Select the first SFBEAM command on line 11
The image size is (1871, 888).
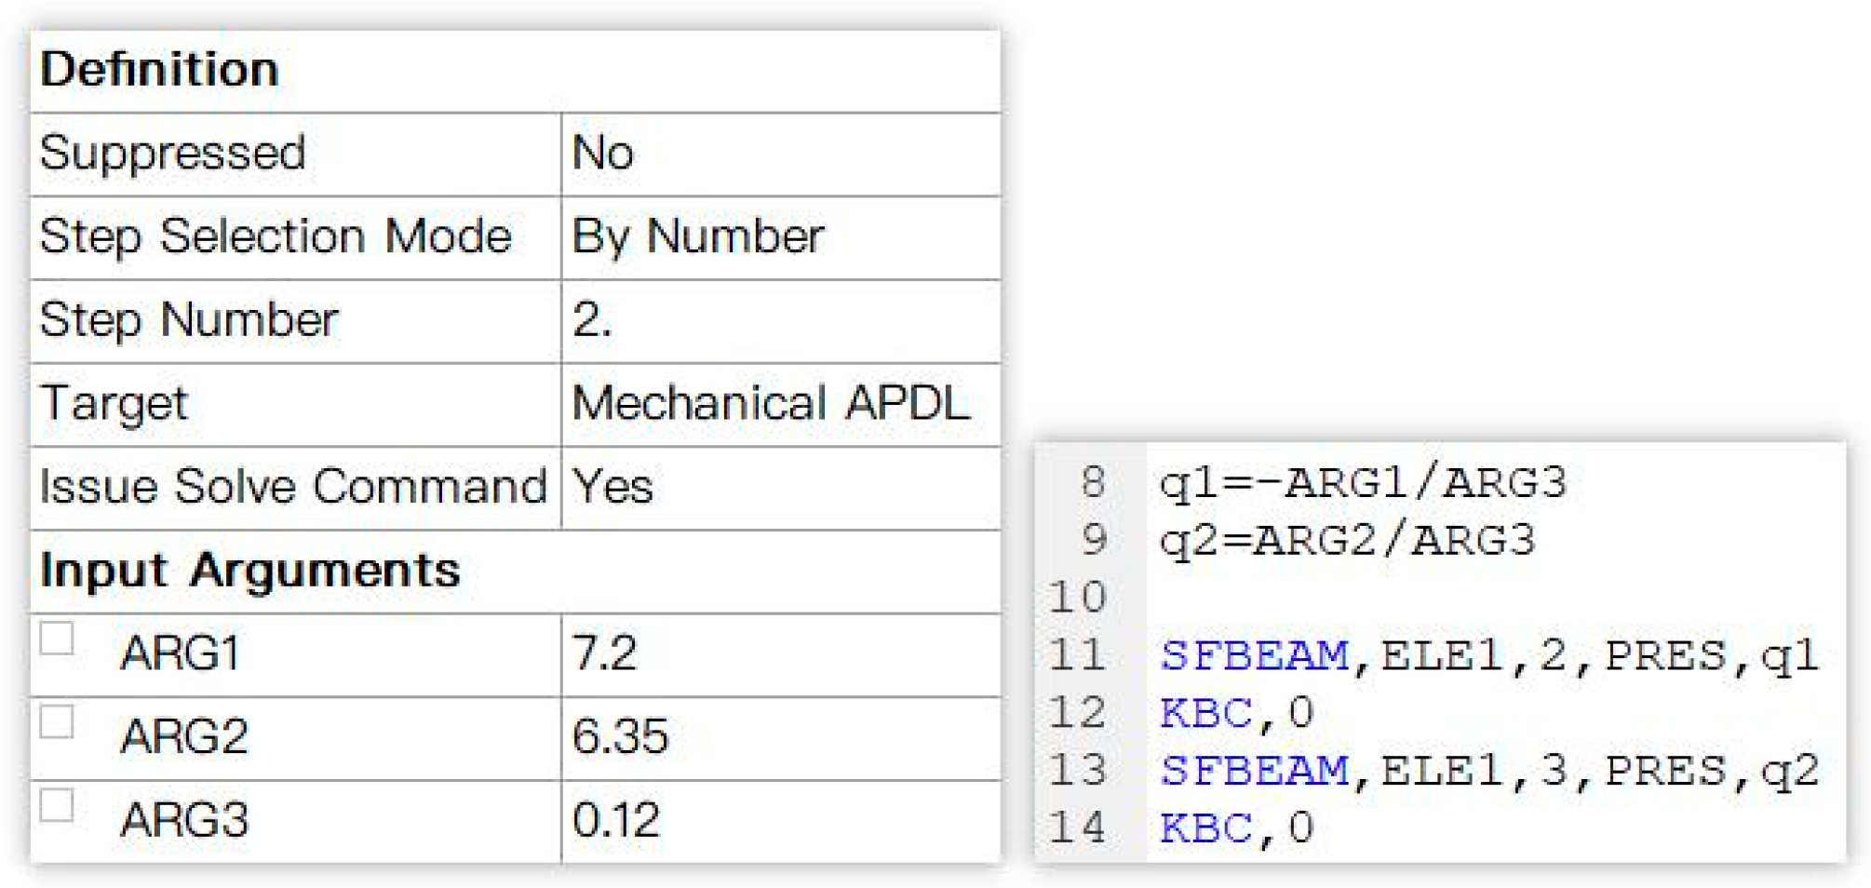pyautogui.click(x=1254, y=656)
